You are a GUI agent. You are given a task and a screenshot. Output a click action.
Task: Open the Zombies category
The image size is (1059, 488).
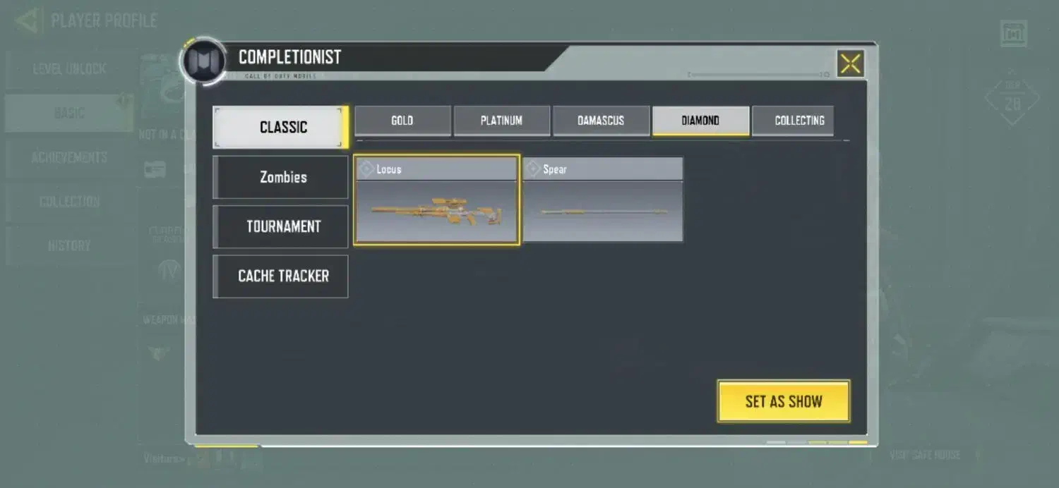click(280, 177)
